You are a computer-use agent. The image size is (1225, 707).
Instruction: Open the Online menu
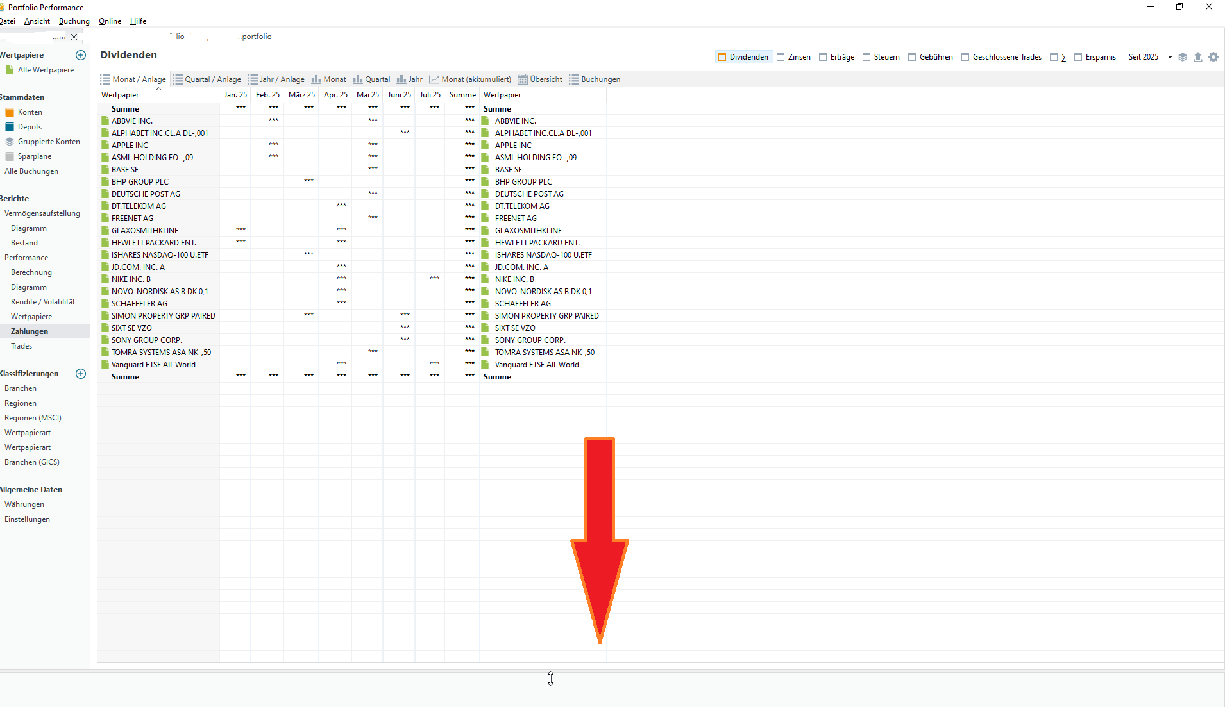click(x=110, y=21)
